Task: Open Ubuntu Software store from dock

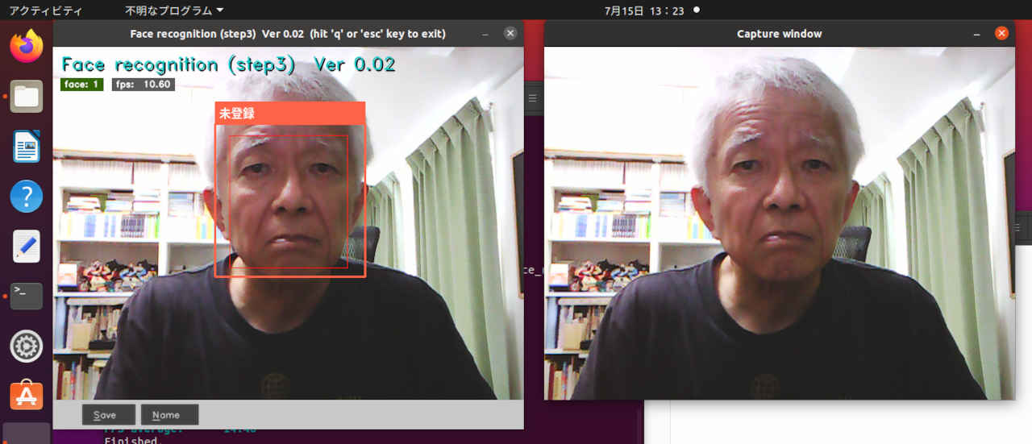Action: 27,396
